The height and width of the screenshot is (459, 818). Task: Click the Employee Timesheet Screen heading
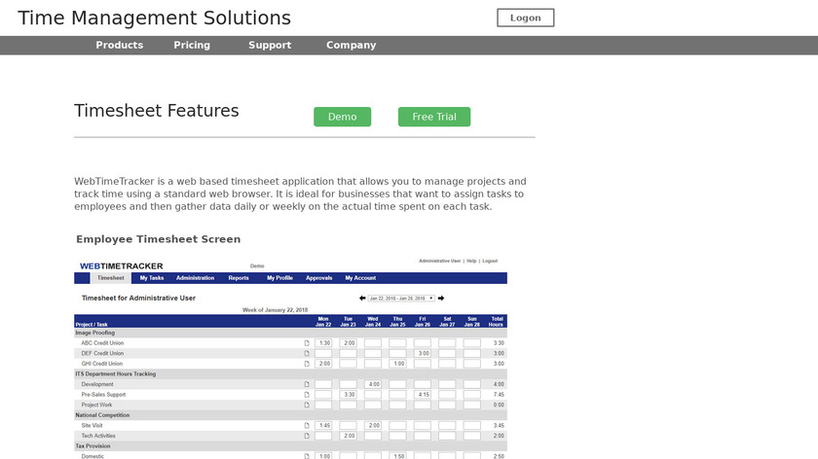[x=159, y=239]
